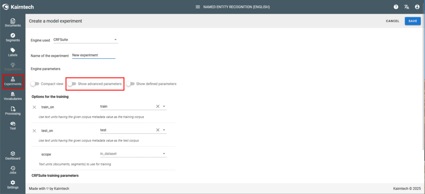The width and height of the screenshot is (425, 194).
Task: Click the help question mark icon
Action: point(396,7)
